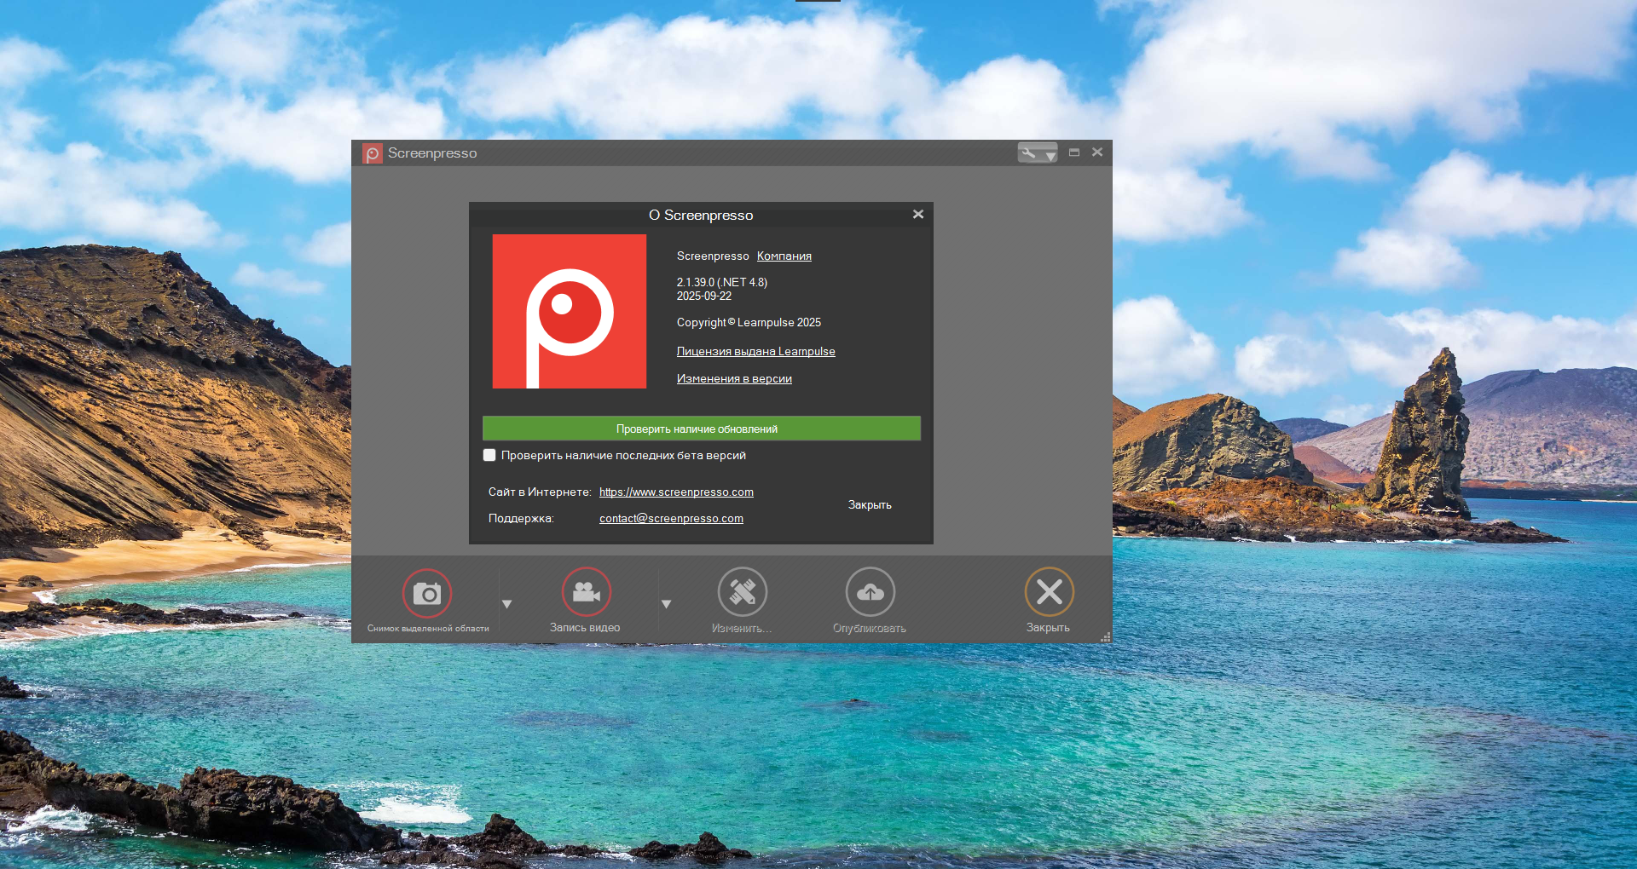Click the small Screenpresso logo in title bar
The height and width of the screenshot is (869, 1637).
tap(373, 153)
